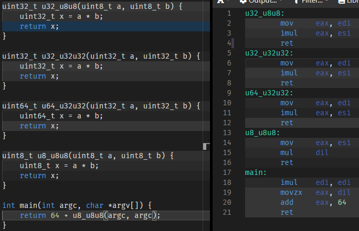Click 'mov eax, edi' on assembly line 10
The image size is (359, 231).
315,103
